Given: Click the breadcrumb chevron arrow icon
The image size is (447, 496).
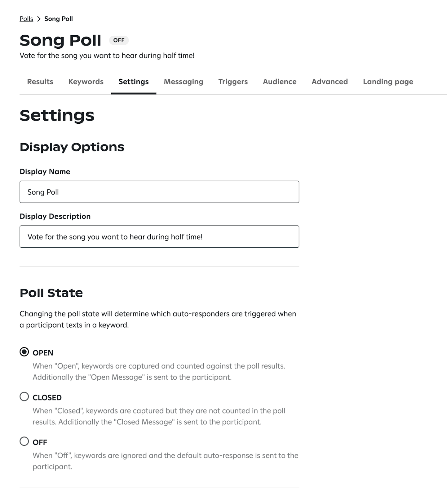Looking at the screenshot, I should pos(39,19).
